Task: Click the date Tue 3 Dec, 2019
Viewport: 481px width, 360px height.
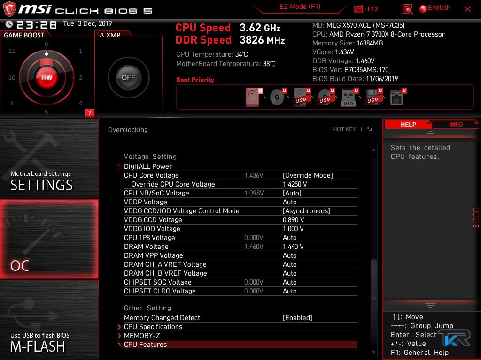Action: point(87,23)
